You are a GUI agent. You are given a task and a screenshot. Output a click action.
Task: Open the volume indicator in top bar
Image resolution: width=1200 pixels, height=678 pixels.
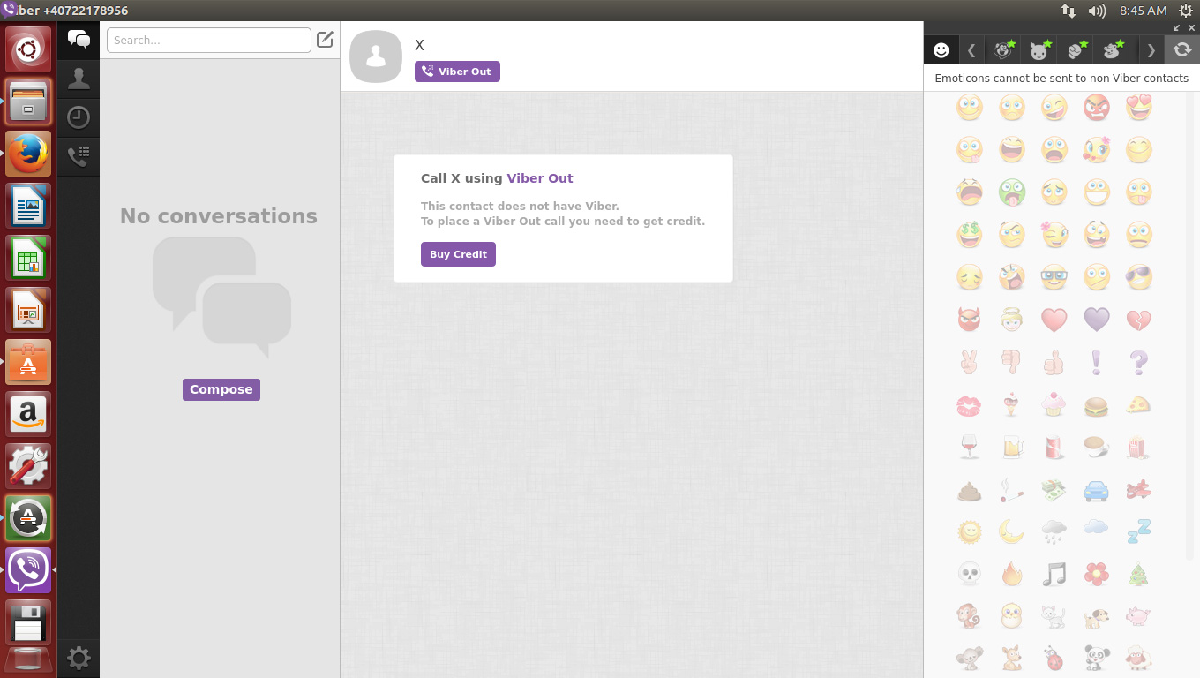(x=1097, y=11)
